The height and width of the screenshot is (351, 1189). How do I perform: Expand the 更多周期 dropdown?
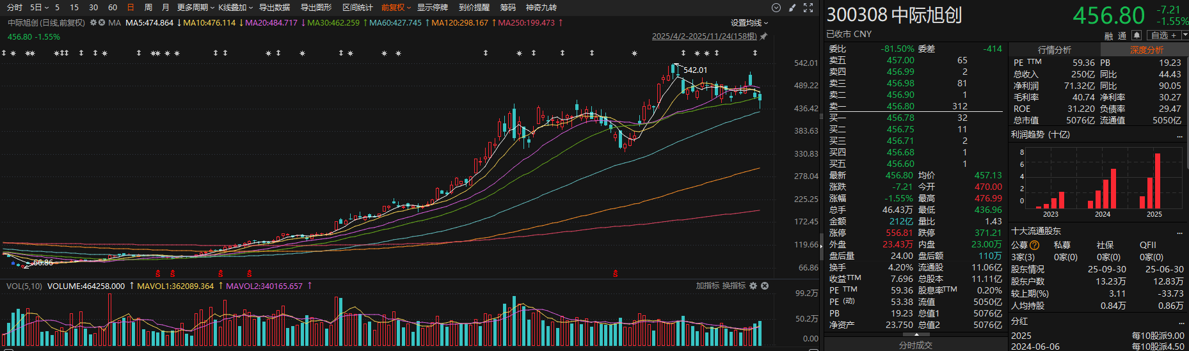pos(195,8)
